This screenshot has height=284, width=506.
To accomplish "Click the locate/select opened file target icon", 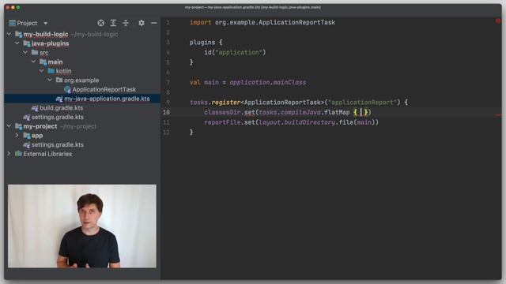I will [100, 23].
